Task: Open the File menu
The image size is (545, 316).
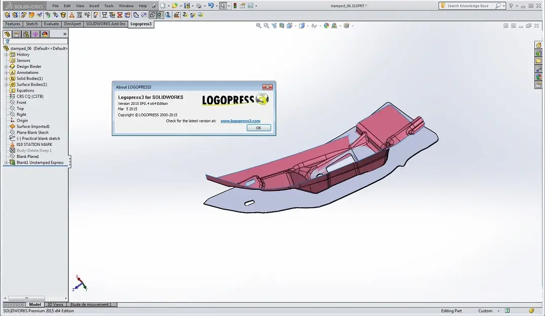Action: (55, 6)
